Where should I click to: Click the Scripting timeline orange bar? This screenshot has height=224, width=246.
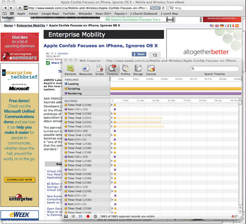(x=176, y=89)
